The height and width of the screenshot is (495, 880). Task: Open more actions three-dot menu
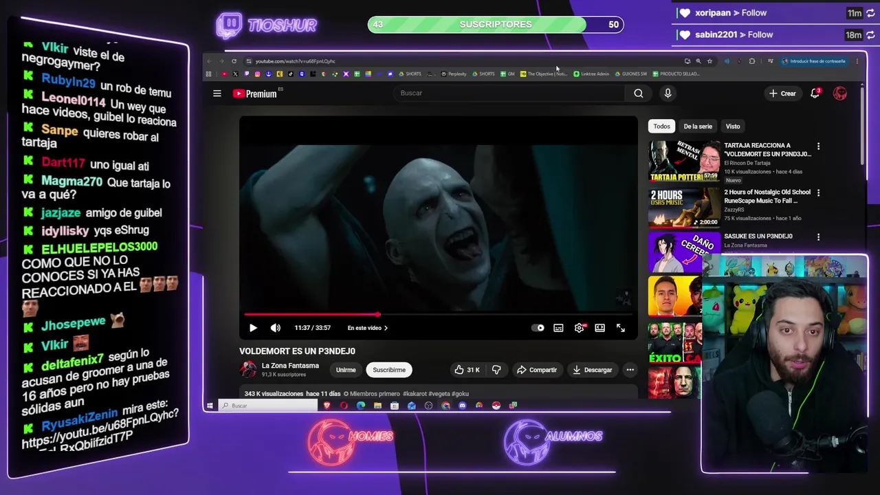tap(630, 370)
